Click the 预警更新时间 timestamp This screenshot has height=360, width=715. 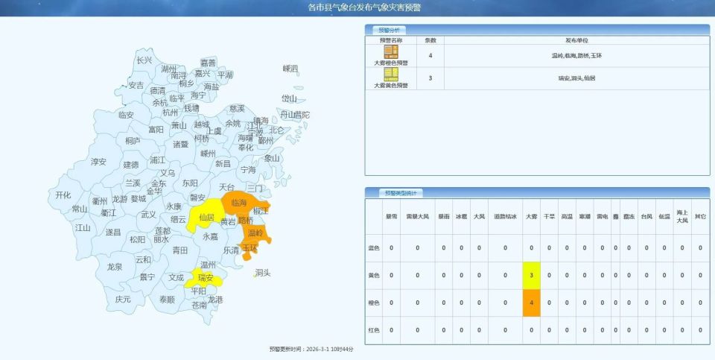(311, 349)
